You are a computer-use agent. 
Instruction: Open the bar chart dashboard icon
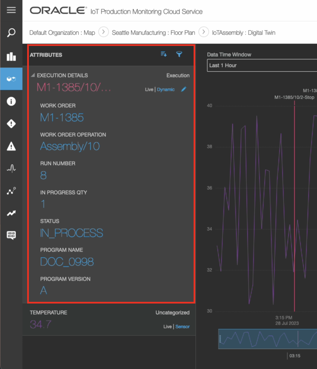(x=11, y=56)
